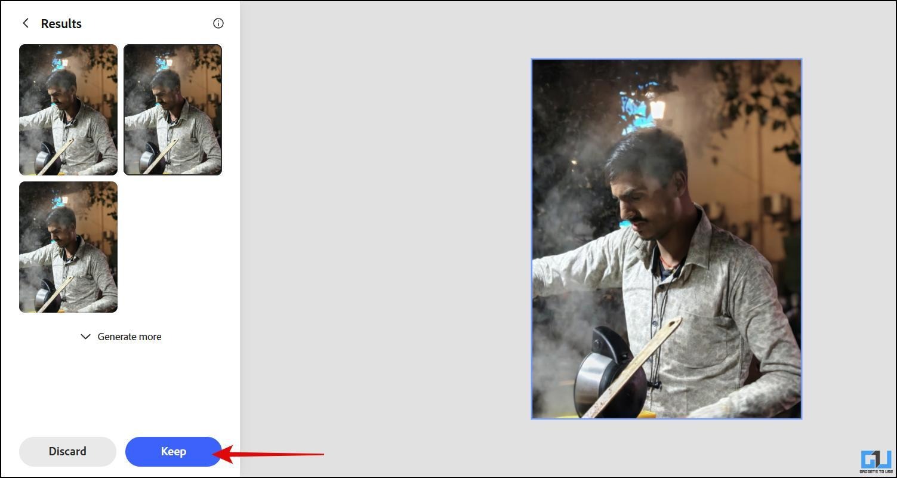Click the smoke area in the large preview
897x478 pixels.
pos(561,334)
